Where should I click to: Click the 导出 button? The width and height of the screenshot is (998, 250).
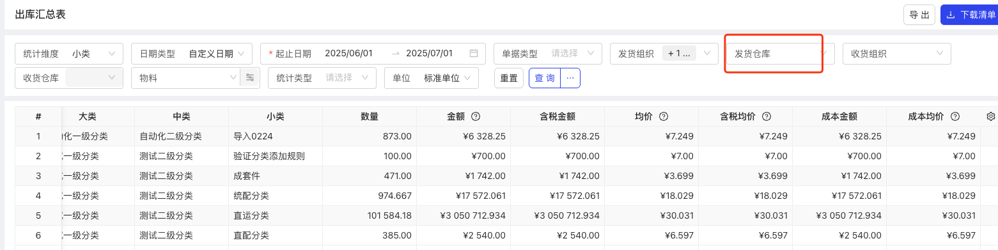coord(919,15)
